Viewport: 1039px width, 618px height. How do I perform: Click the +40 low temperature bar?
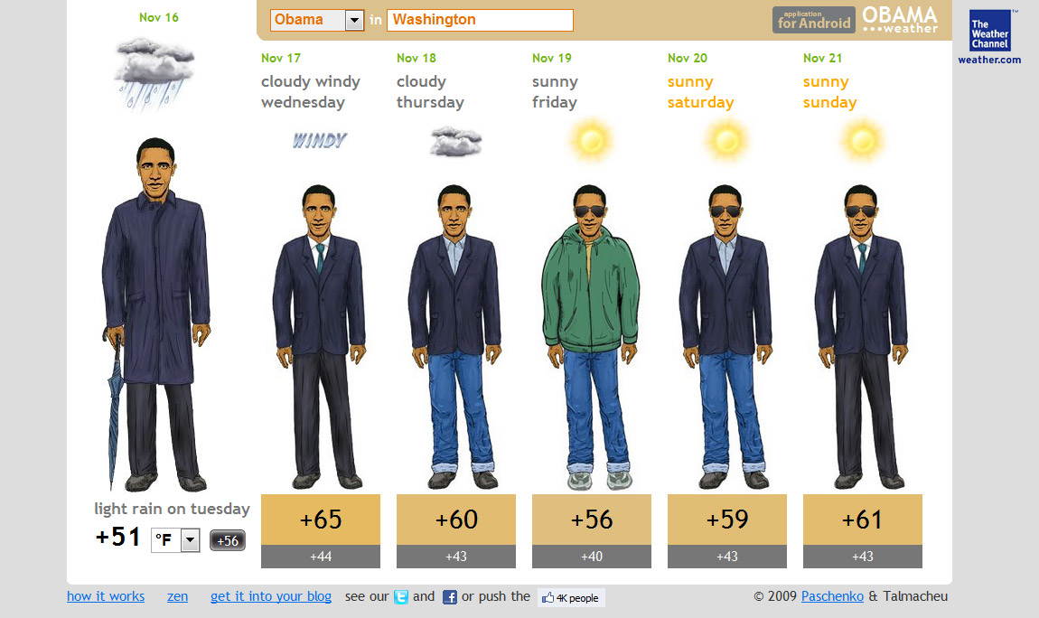(592, 557)
